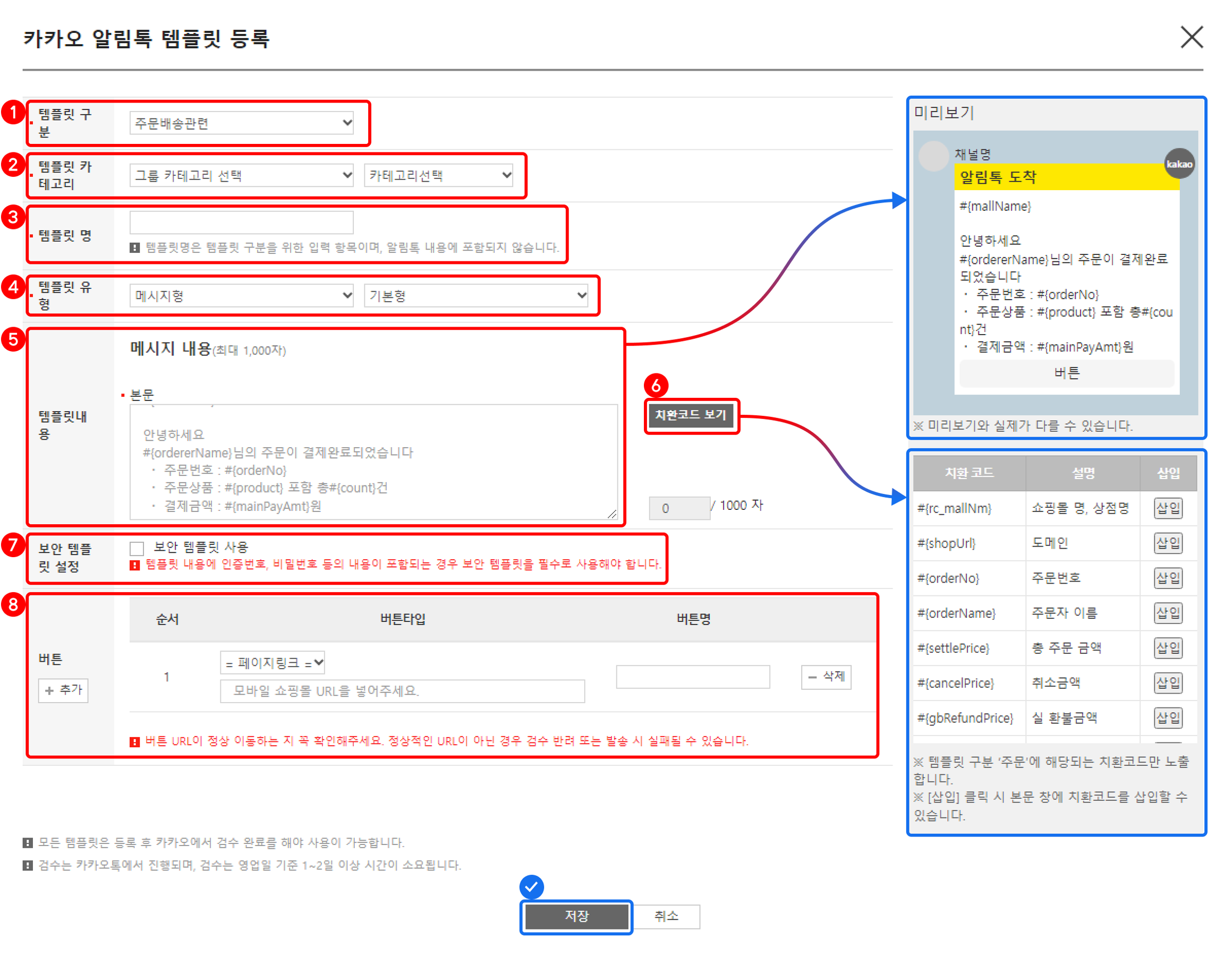The height and width of the screenshot is (956, 1224).
Task: Open the 페이지링크 button type dropdown
Action: point(273,663)
